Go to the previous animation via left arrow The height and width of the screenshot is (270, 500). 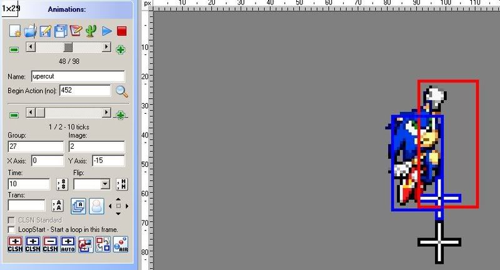point(30,47)
